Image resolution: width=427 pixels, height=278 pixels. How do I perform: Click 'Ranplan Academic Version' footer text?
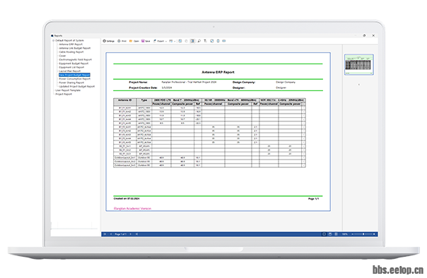[x=132, y=209]
